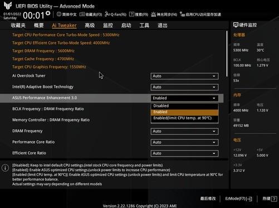Click the Ai Overclock Tuner label
The width and height of the screenshot is (279, 208).
(29, 76)
